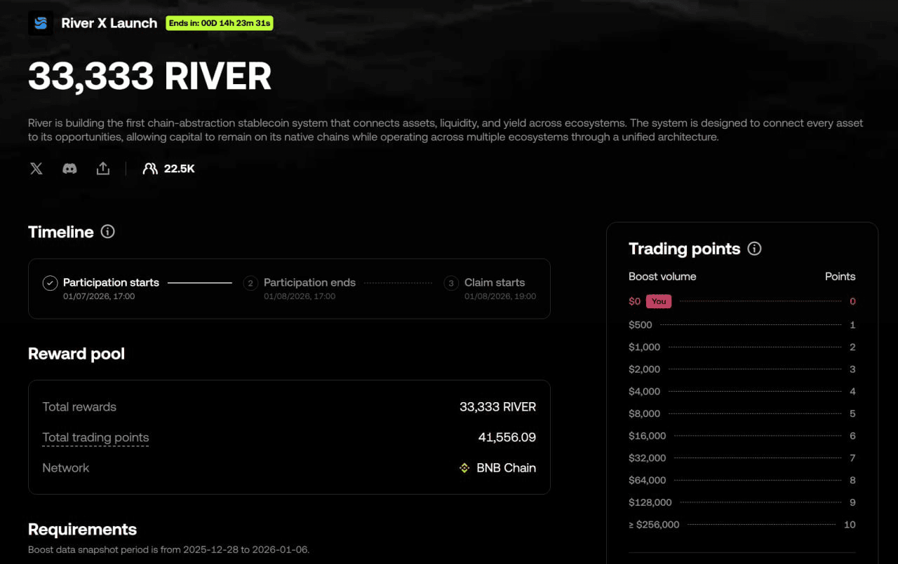This screenshot has height=564, width=898.
Task: Click the Trading points info icon
Action: [754, 249]
